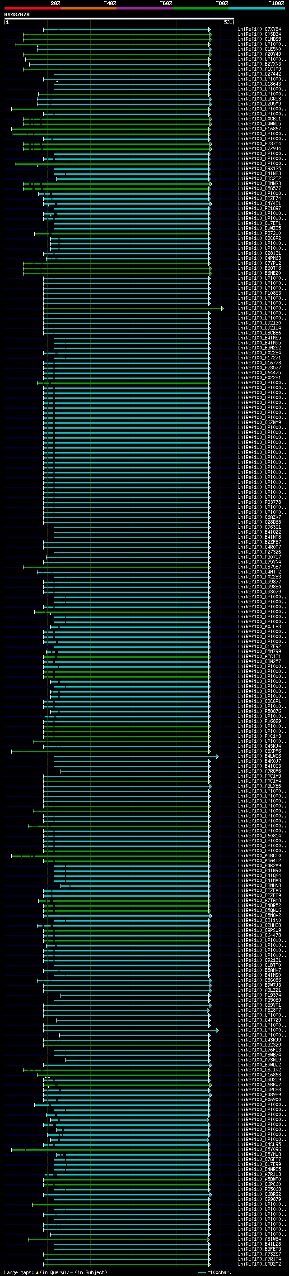Click the red 20% identity legend bar
This screenshot has width=289, height=1276.
click(32, 8)
